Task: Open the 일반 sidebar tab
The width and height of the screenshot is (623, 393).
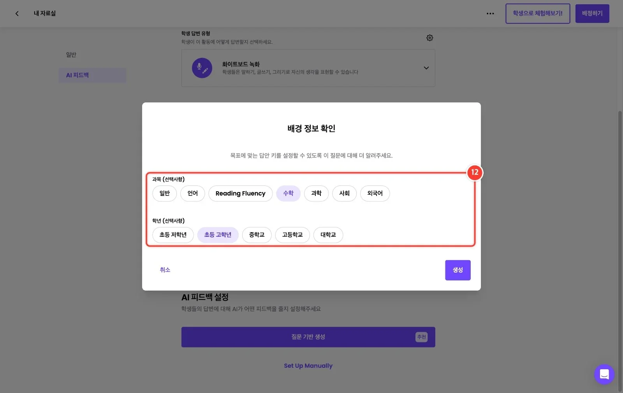Action: (x=71, y=55)
